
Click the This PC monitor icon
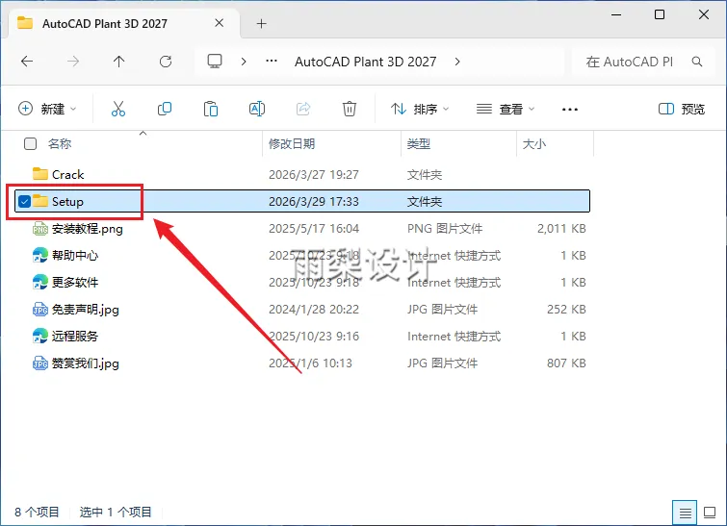coord(215,62)
